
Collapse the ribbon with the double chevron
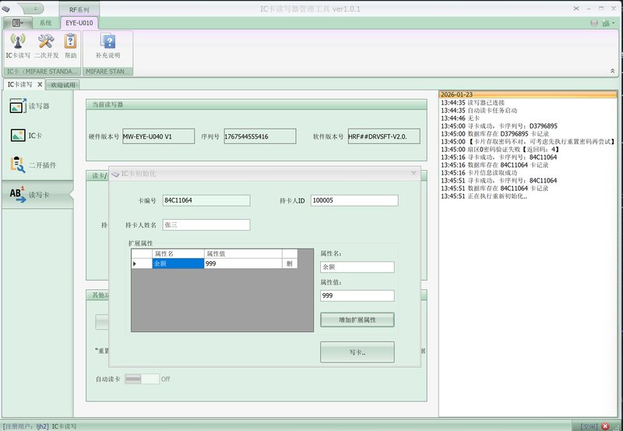coord(613,71)
